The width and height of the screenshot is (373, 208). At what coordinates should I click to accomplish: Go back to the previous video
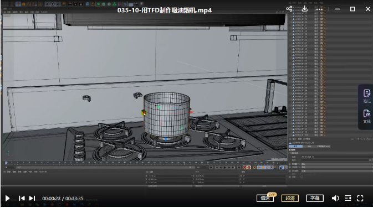pos(22,198)
